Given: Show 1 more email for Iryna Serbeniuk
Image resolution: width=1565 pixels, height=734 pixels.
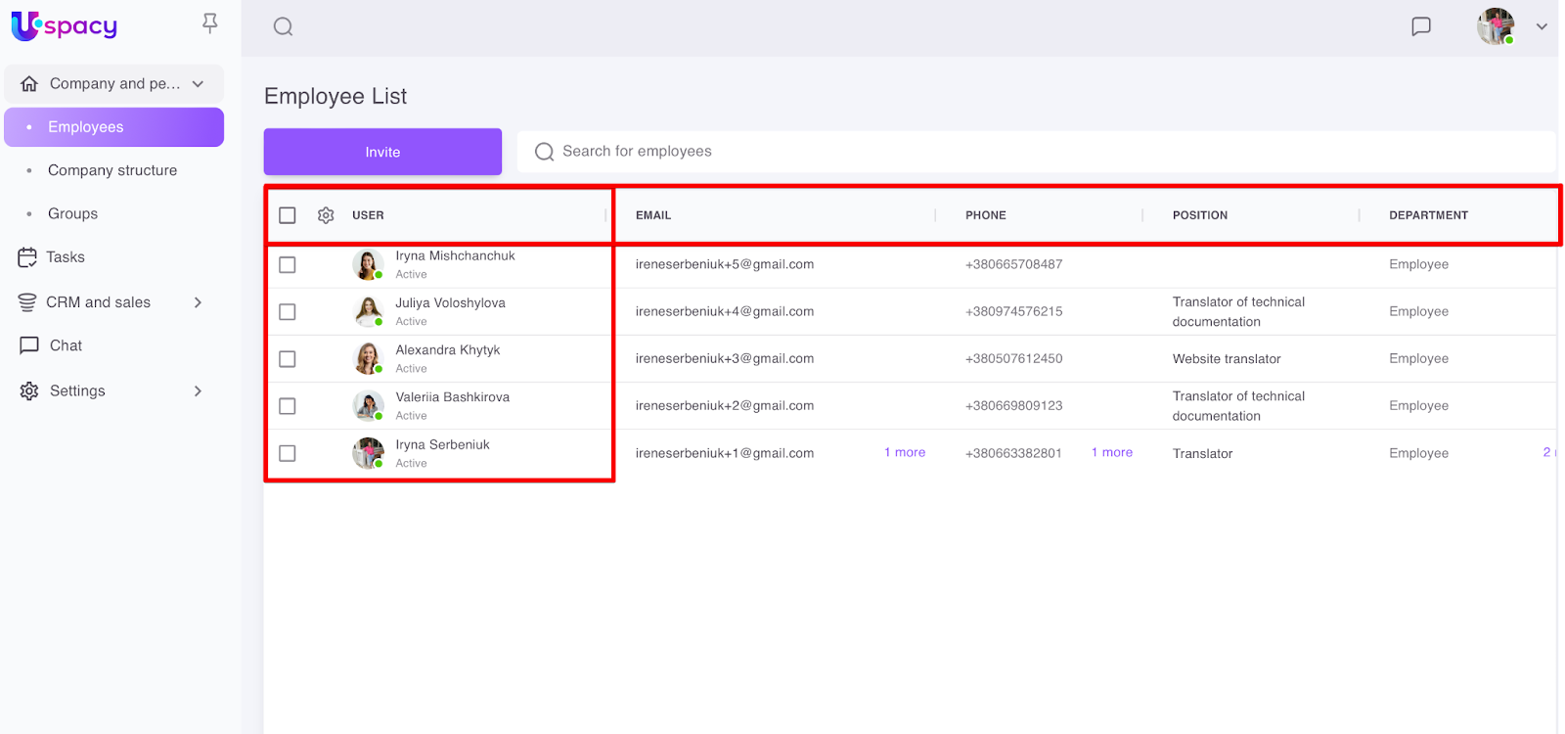Looking at the screenshot, I should coord(905,452).
